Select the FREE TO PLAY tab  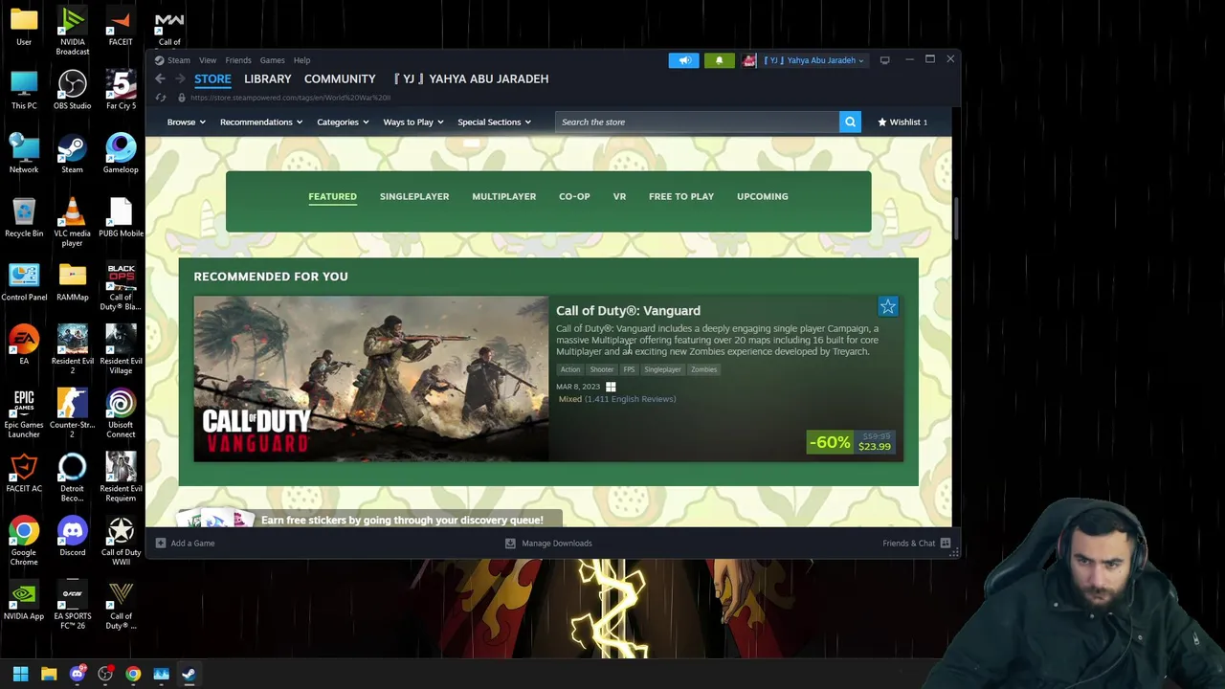coord(681,196)
